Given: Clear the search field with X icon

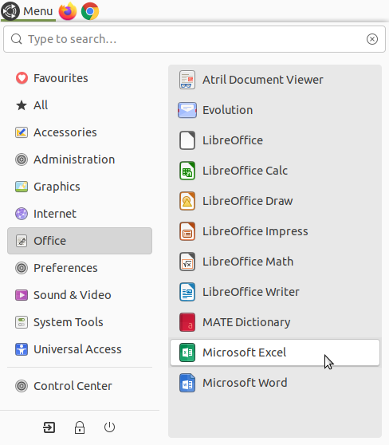Looking at the screenshot, I should (372, 39).
